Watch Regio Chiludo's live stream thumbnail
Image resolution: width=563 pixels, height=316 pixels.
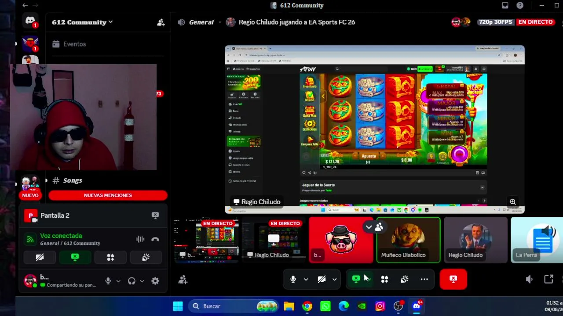point(273,240)
